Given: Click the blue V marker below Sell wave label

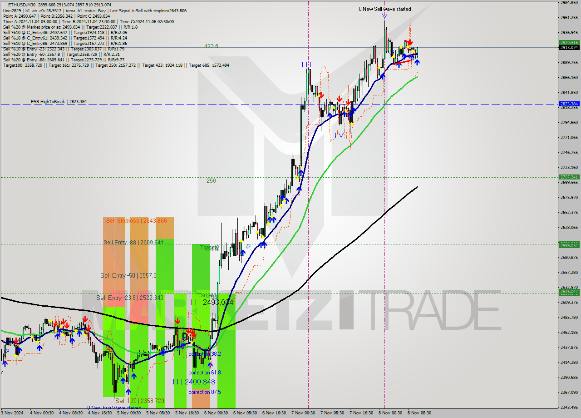Looking at the screenshot, I should tap(384, 16).
